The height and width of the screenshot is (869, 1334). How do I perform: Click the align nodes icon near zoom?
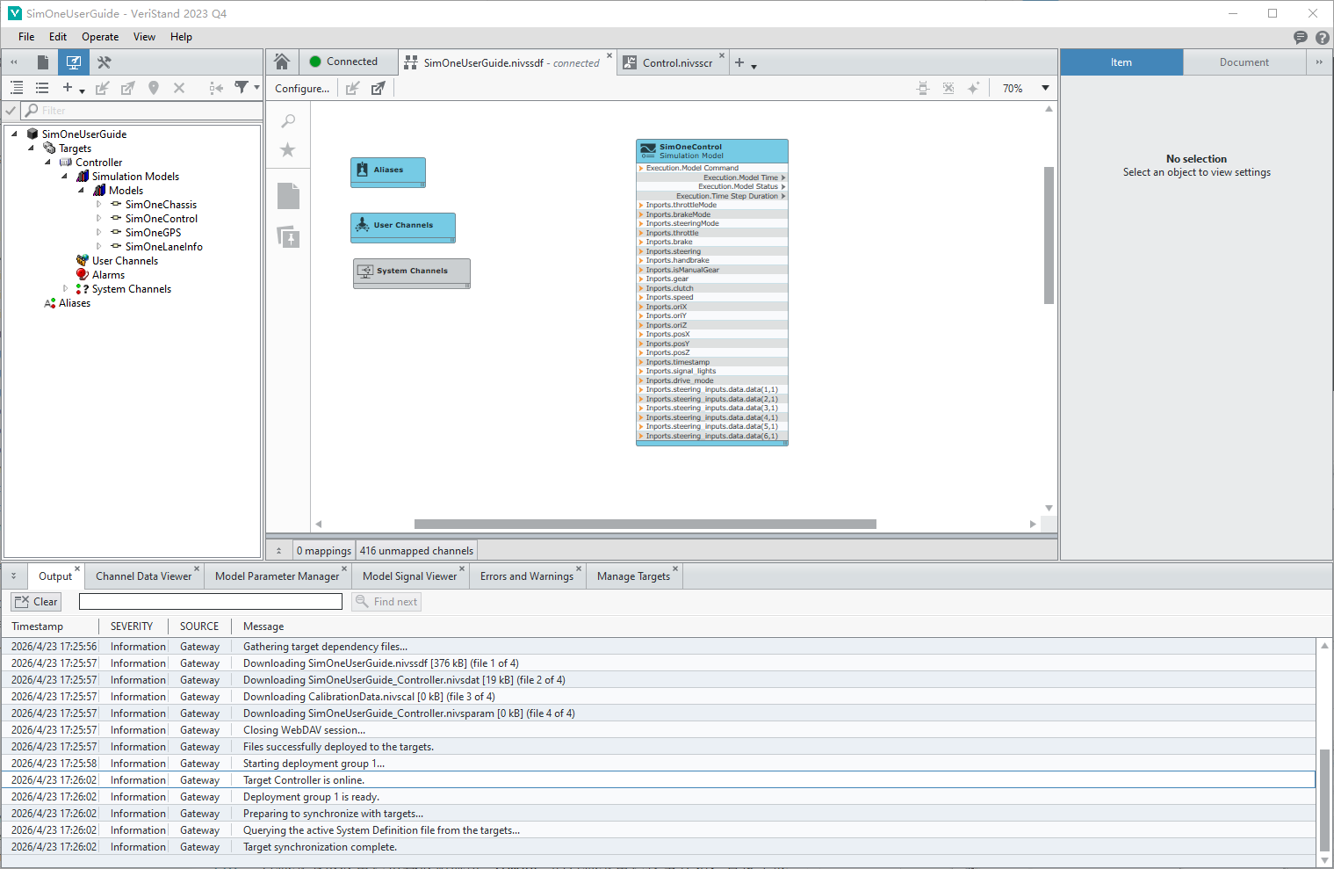(923, 88)
